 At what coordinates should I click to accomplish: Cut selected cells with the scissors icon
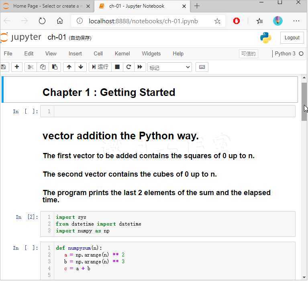(x=31, y=67)
